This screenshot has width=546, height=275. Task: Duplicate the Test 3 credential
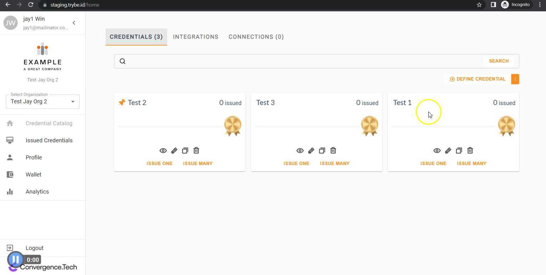(x=322, y=151)
